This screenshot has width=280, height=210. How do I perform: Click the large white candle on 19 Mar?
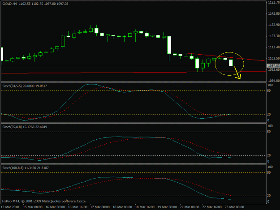[x=169, y=45]
